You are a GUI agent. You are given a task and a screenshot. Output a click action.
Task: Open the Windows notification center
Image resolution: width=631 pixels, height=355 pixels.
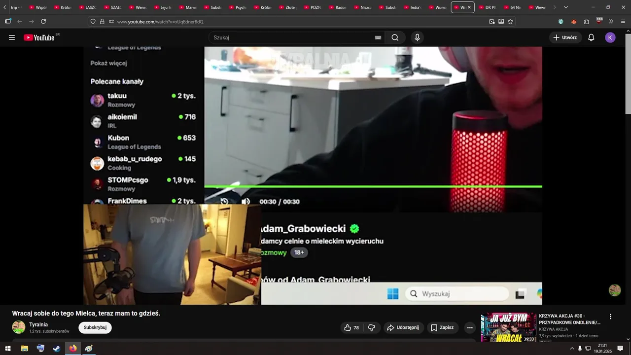(x=621, y=349)
